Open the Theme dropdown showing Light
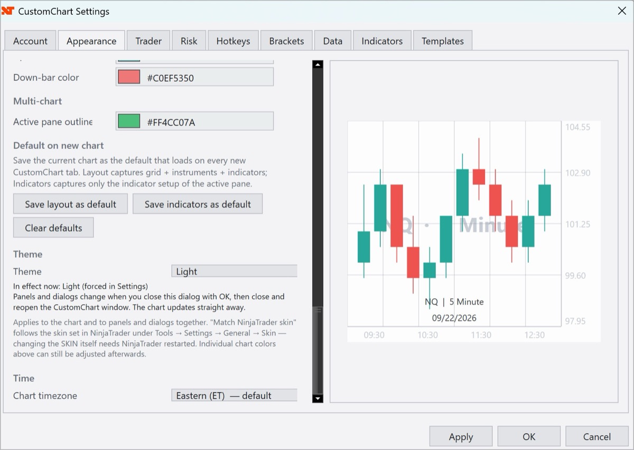 [234, 271]
